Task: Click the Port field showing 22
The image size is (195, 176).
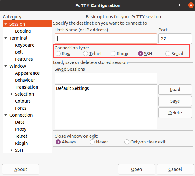Action: pos(175,39)
